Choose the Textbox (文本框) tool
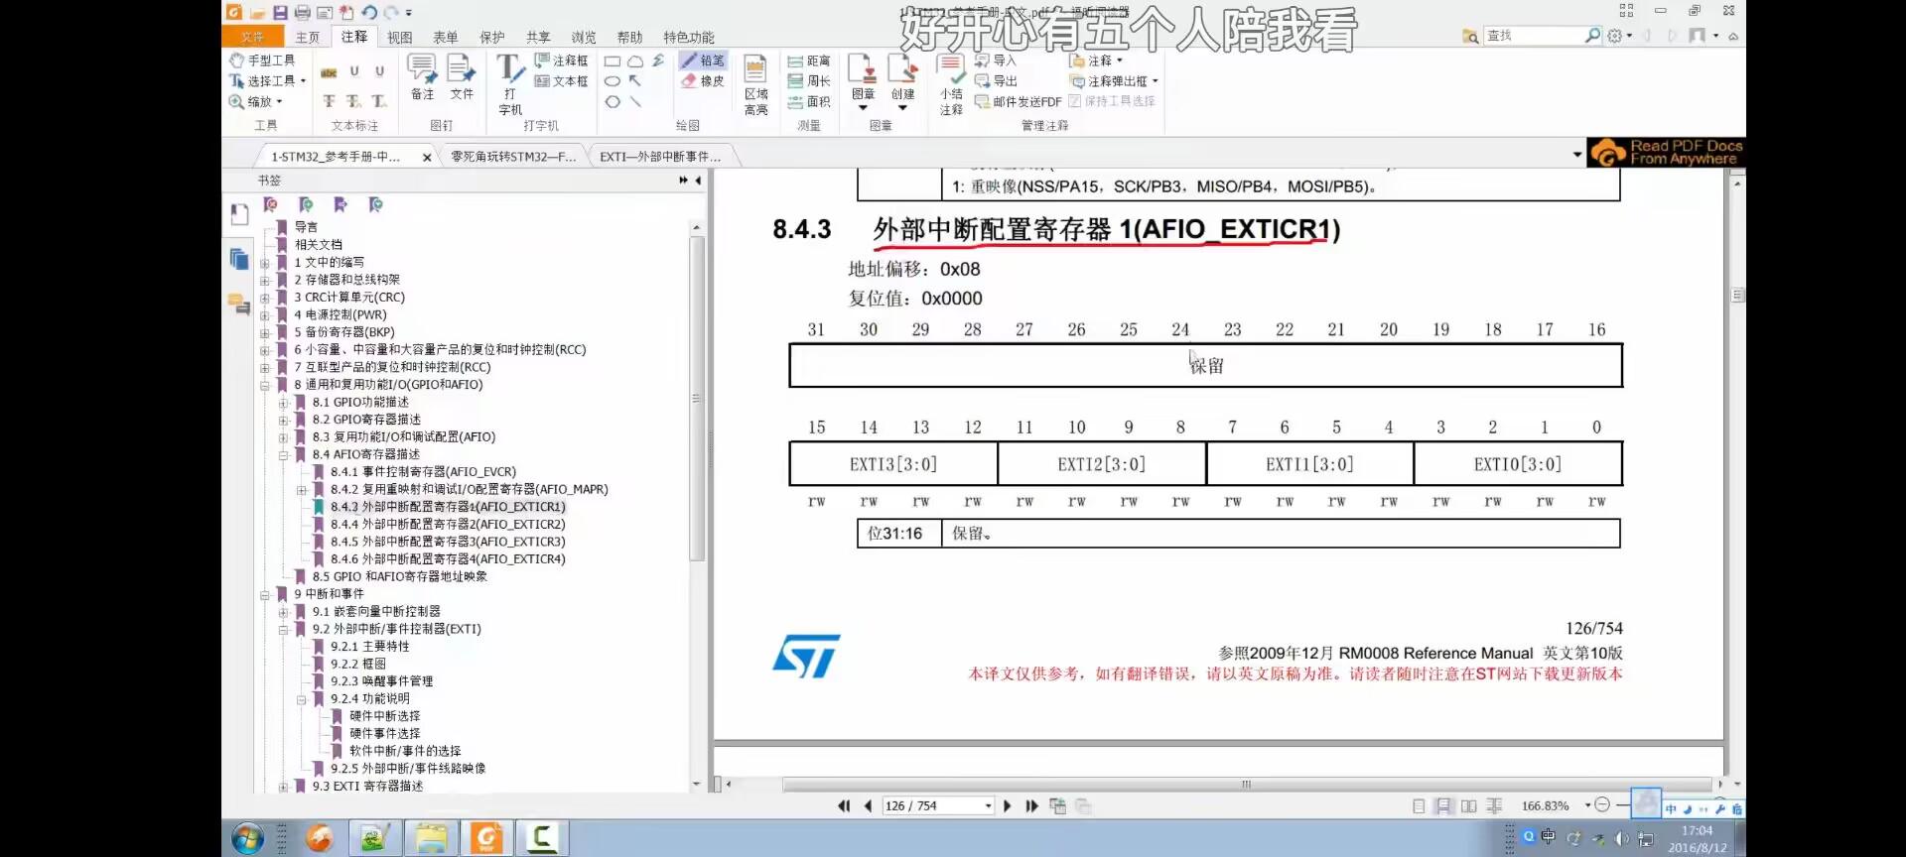 562,81
